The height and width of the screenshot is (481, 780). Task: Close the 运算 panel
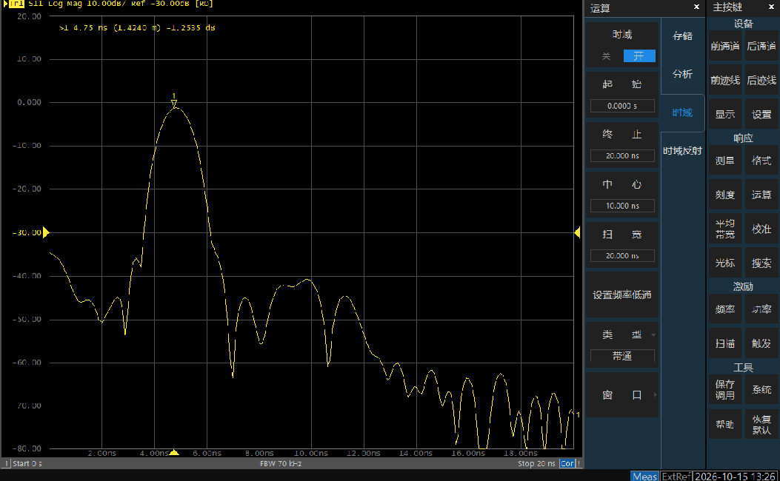coord(696,7)
